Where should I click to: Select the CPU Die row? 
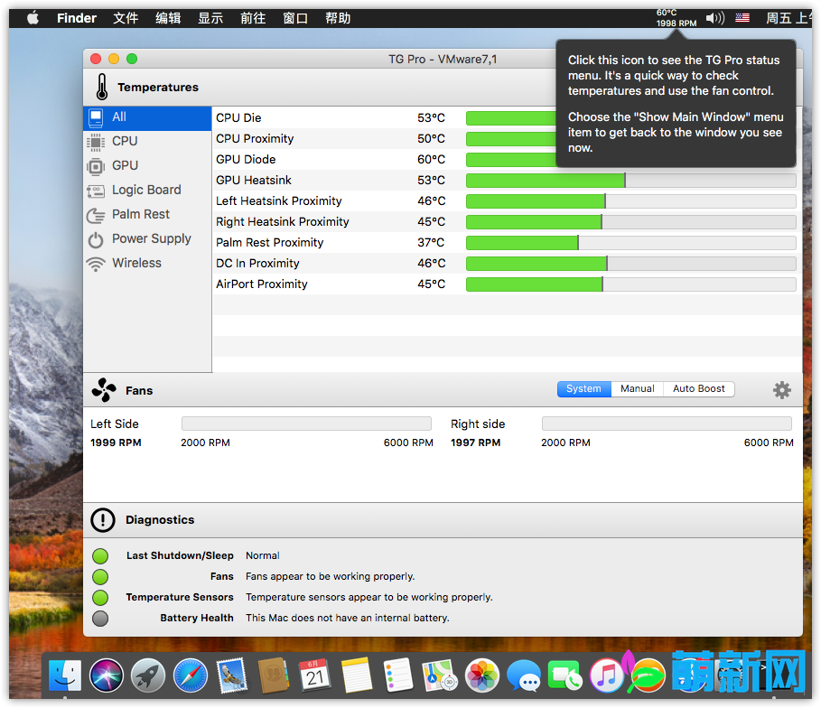(x=507, y=117)
